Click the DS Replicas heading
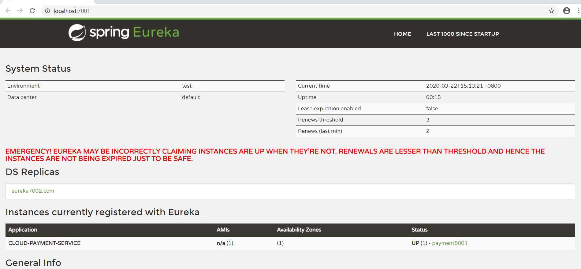 coord(32,172)
